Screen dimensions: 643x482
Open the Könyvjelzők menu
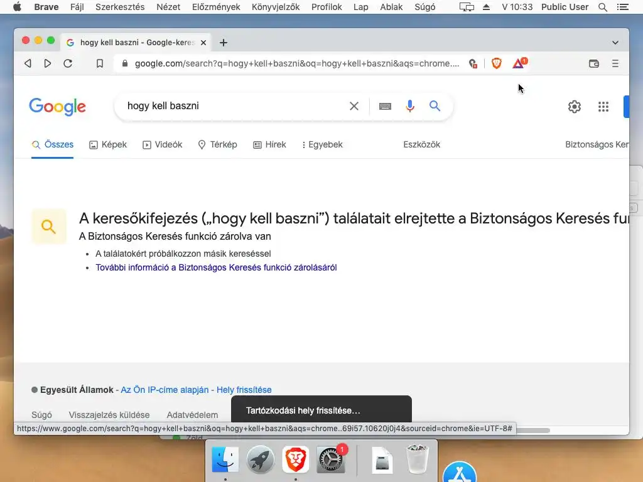click(276, 7)
